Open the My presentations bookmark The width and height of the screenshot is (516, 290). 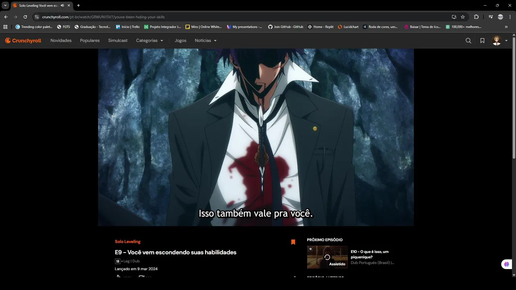tap(244, 27)
